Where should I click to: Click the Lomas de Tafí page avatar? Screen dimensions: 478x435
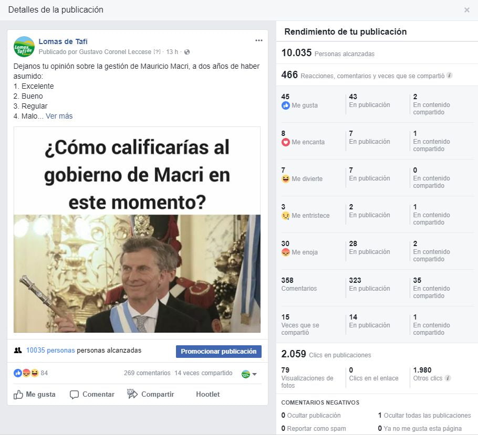[x=24, y=47]
